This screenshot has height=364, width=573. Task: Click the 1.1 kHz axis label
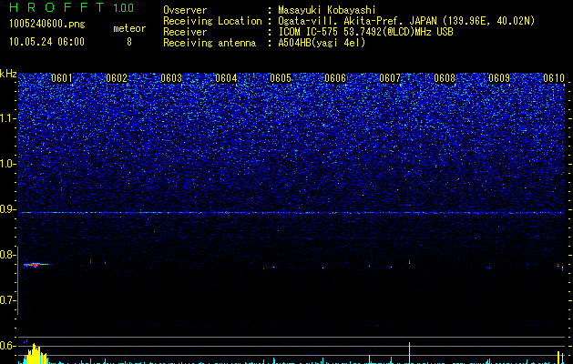pyautogui.click(x=8, y=118)
